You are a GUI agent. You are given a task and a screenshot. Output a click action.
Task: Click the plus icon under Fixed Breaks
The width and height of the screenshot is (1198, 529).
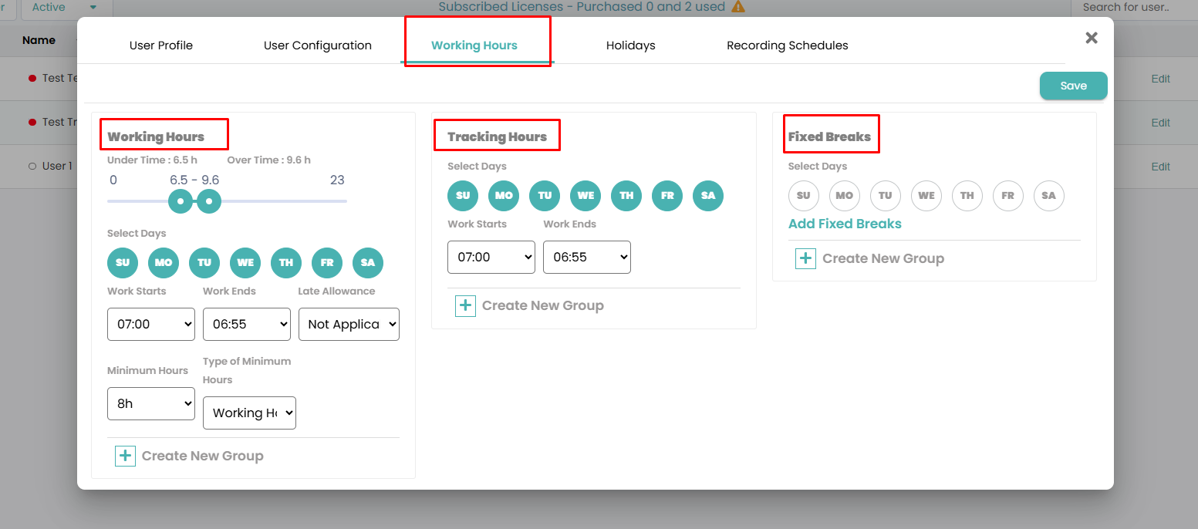point(805,258)
